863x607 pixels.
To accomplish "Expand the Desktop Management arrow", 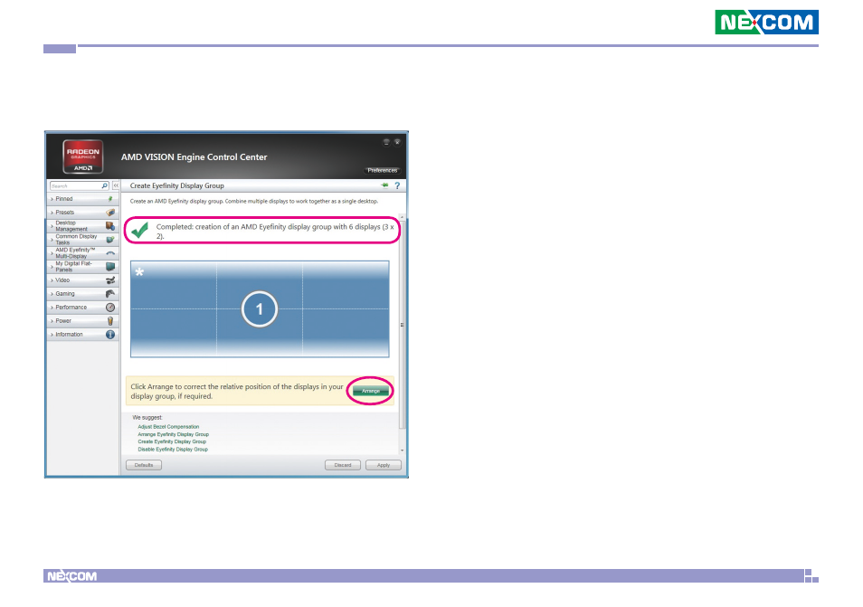I will [x=52, y=226].
